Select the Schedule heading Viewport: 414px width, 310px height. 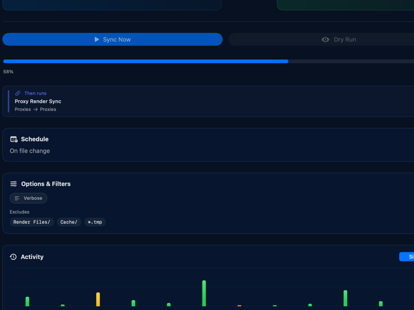tap(35, 139)
